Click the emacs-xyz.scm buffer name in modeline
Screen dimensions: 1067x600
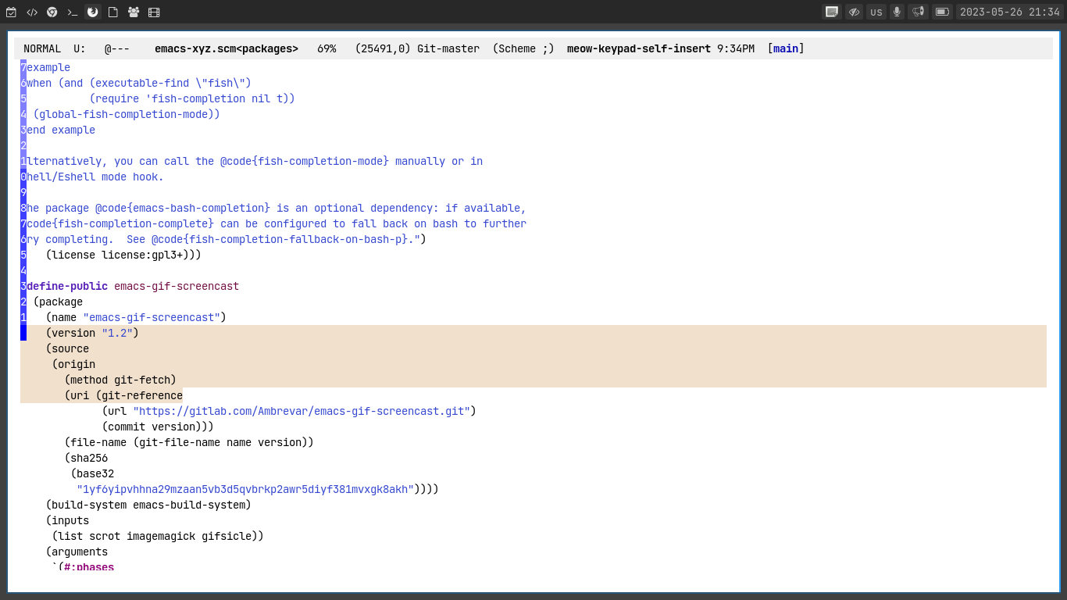pyautogui.click(x=226, y=48)
